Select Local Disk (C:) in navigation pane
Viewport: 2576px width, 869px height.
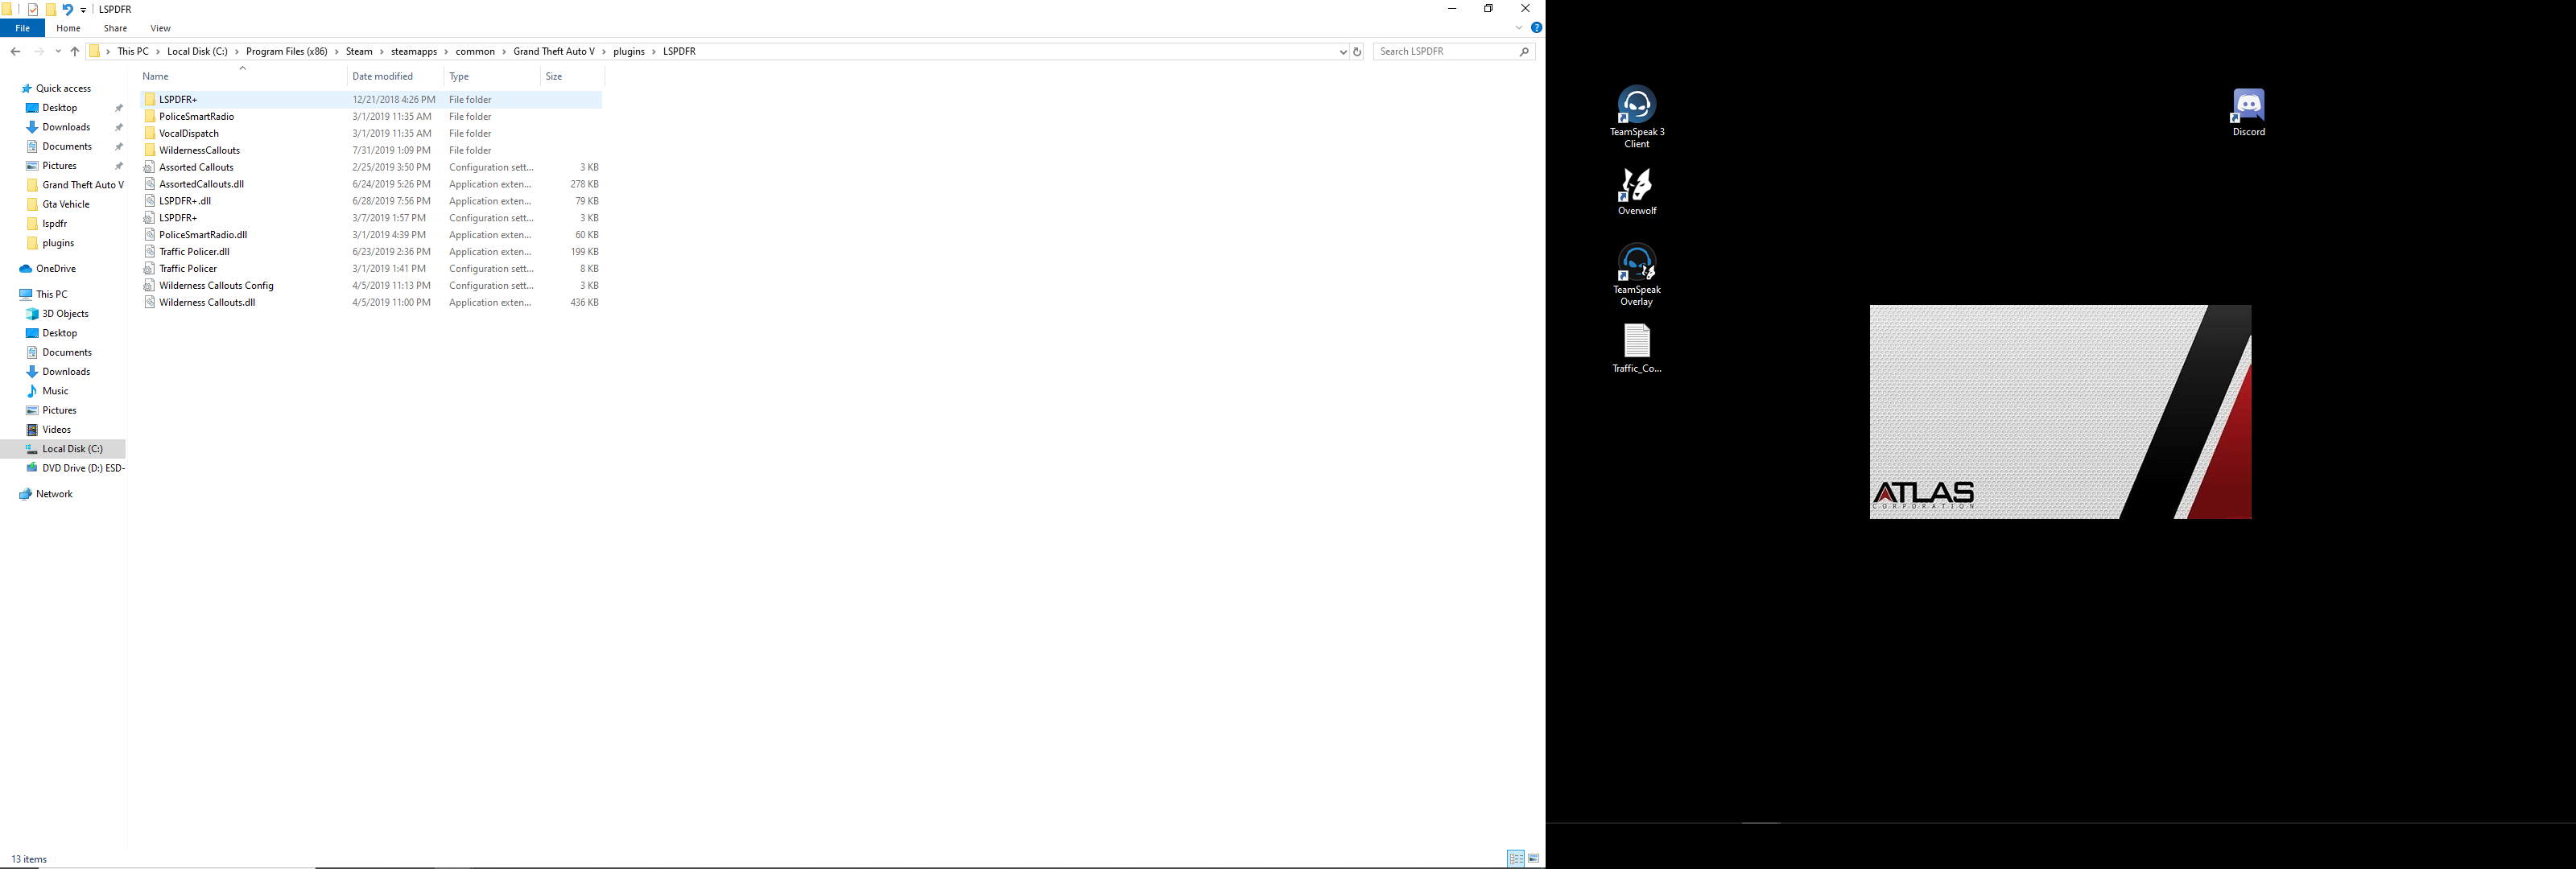[x=72, y=449]
